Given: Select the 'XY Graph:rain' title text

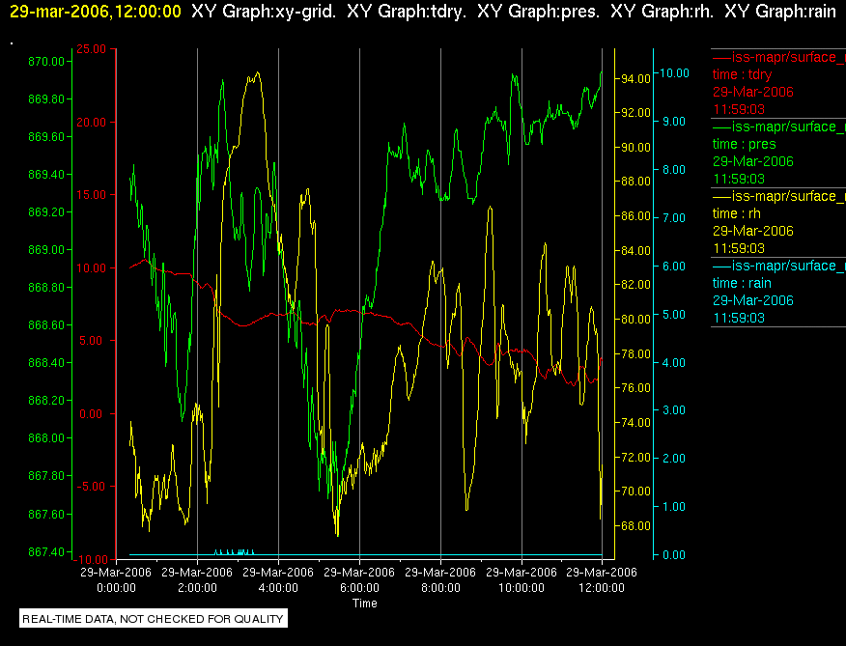Looking at the screenshot, I should (780, 12).
